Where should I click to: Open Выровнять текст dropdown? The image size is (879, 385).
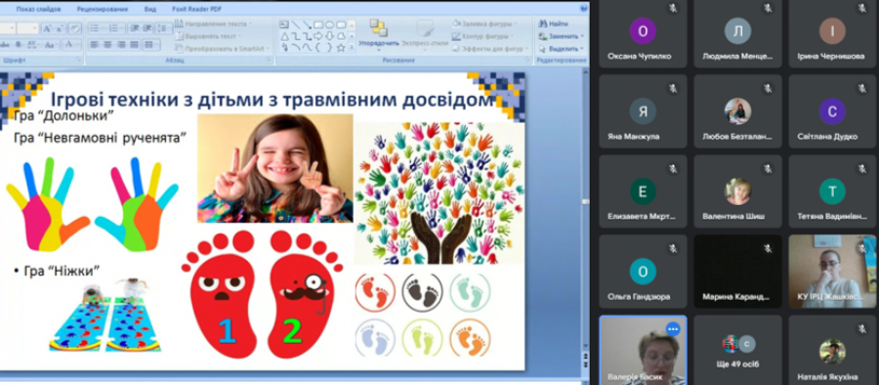pyautogui.click(x=207, y=36)
